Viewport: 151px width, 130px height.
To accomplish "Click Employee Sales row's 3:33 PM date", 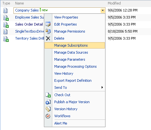I will point(122,17).
